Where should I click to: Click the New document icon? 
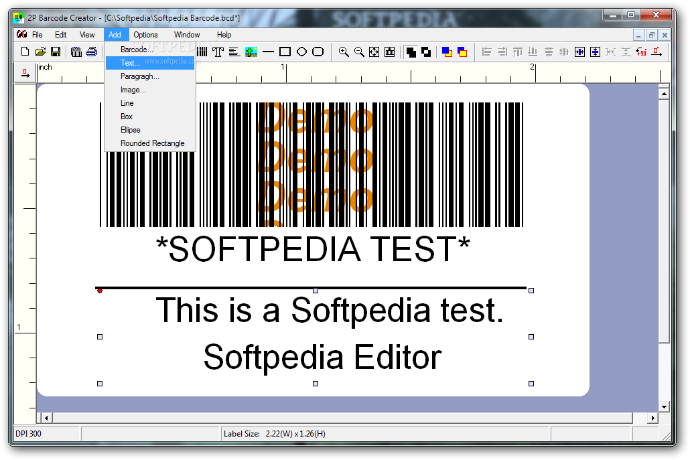(x=25, y=52)
